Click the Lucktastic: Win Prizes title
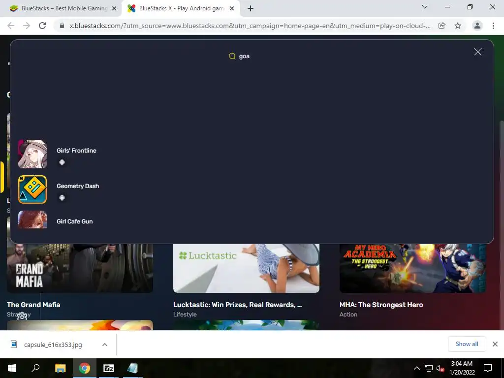 [x=238, y=305]
